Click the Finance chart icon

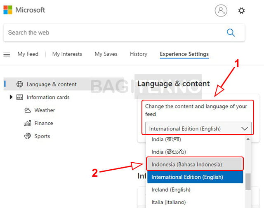coord(28,123)
